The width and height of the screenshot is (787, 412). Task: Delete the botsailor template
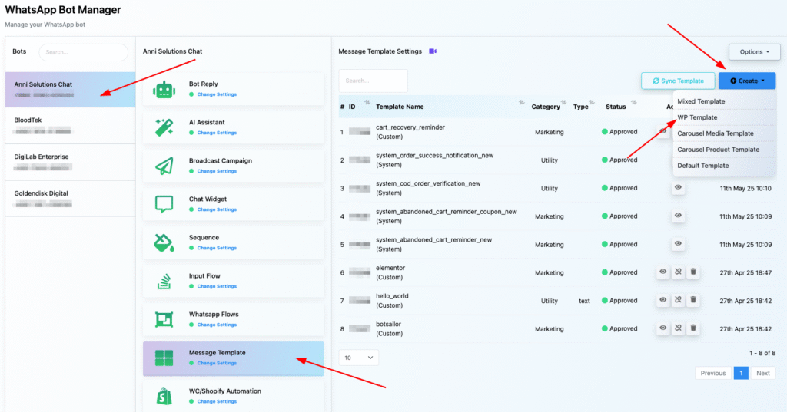coord(693,328)
